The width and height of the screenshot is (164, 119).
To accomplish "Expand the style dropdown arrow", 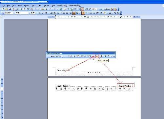I will [x=14, y=13].
